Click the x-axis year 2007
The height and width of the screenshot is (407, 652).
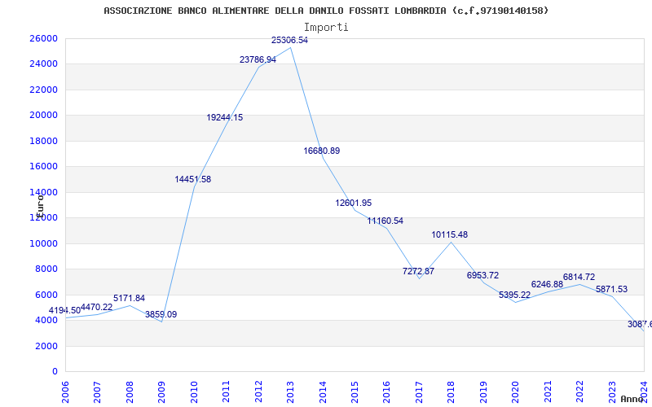[97, 392]
